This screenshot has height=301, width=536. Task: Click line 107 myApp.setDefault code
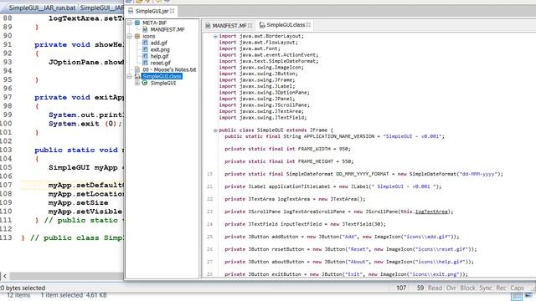pyautogui.click(x=85, y=185)
